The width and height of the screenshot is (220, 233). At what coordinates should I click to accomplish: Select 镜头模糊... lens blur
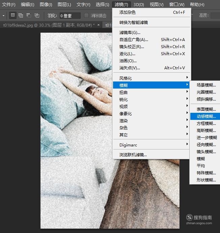[205, 152]
